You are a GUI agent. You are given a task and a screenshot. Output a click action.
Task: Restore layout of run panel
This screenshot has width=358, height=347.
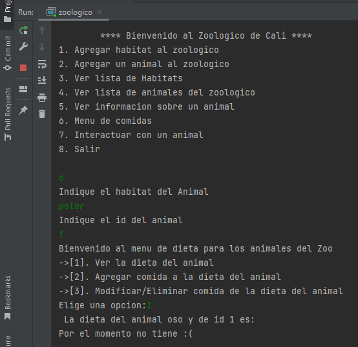click(23, 89)
